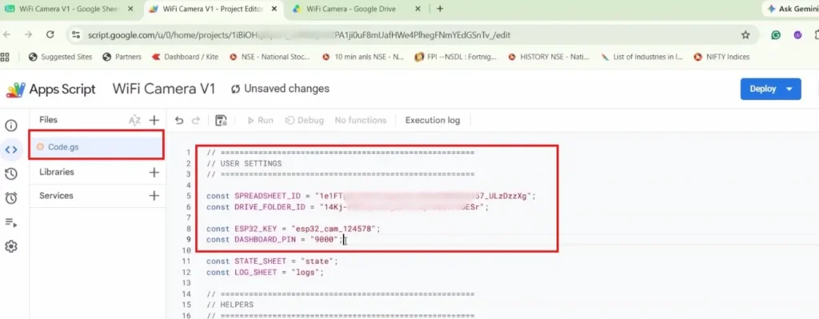
Task: Open a new browser tab
Action: [x=440, y=9]
